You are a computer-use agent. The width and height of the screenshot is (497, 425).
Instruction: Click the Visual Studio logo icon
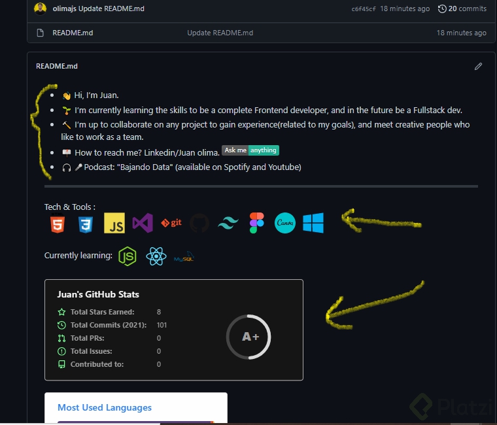pyautogui.click(x=143, y=223)
